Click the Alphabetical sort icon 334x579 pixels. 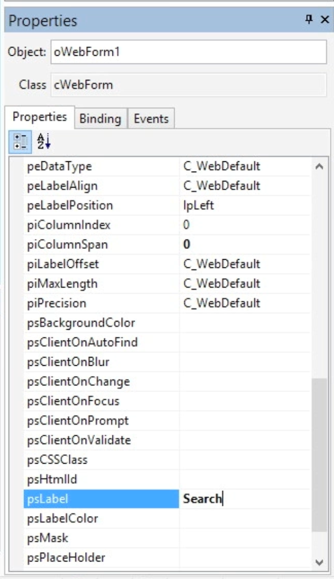tap(42, 142)
